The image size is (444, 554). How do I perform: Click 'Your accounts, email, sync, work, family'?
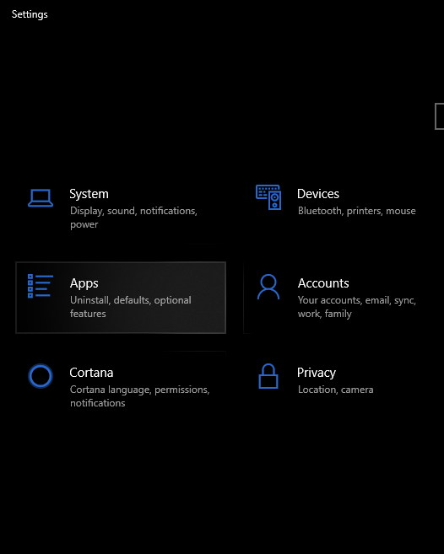click(356, 307)
